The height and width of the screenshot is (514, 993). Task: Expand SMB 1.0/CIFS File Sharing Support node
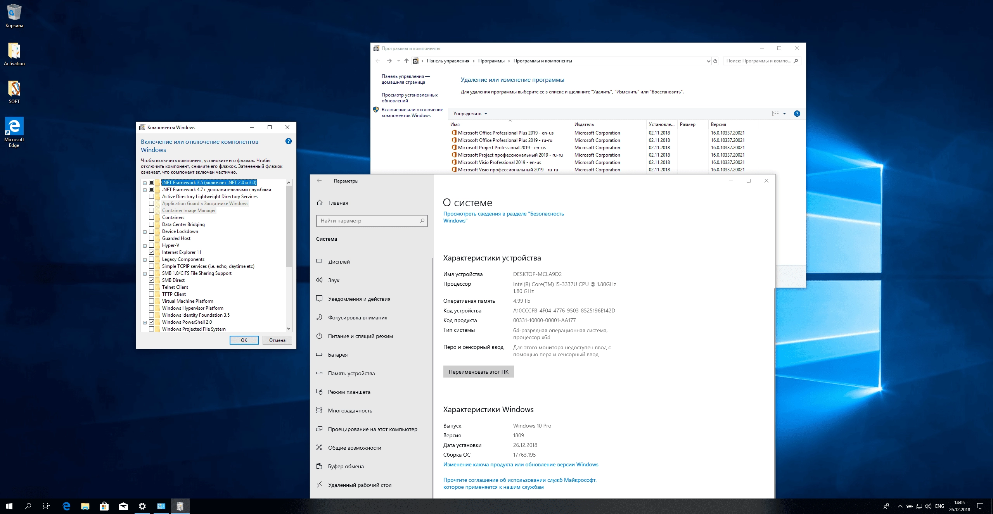click(x=145, y=274)
